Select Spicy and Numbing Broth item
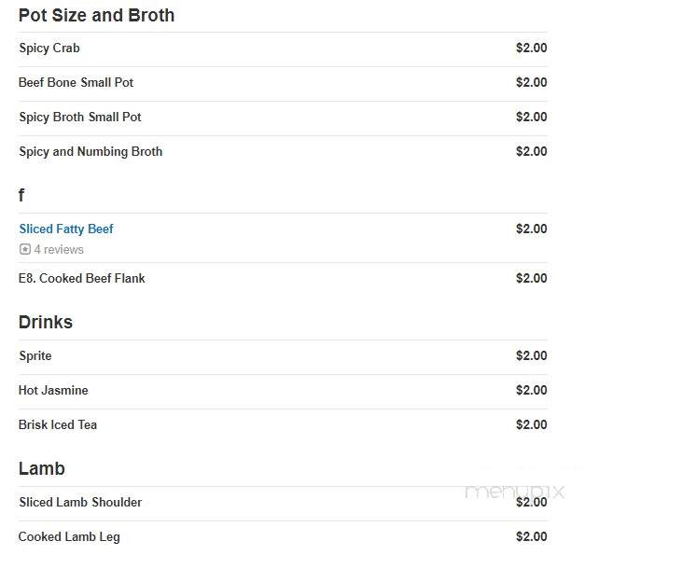 (x=283, y=152)
